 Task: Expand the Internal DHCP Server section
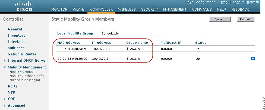coord(5,61)
